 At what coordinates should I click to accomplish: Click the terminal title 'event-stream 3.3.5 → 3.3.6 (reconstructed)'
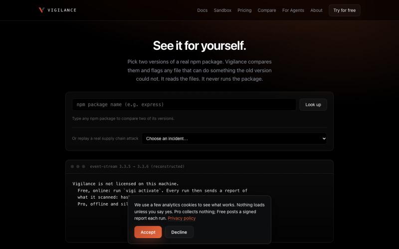[x=137, y=166]
